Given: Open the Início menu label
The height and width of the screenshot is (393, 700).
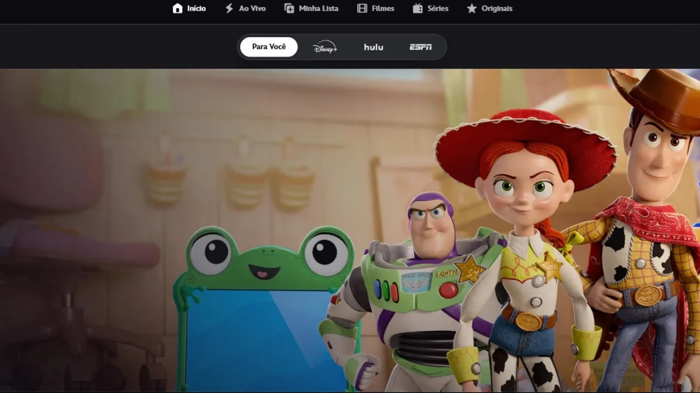Looking at the screenshot, I should (197, 9).
